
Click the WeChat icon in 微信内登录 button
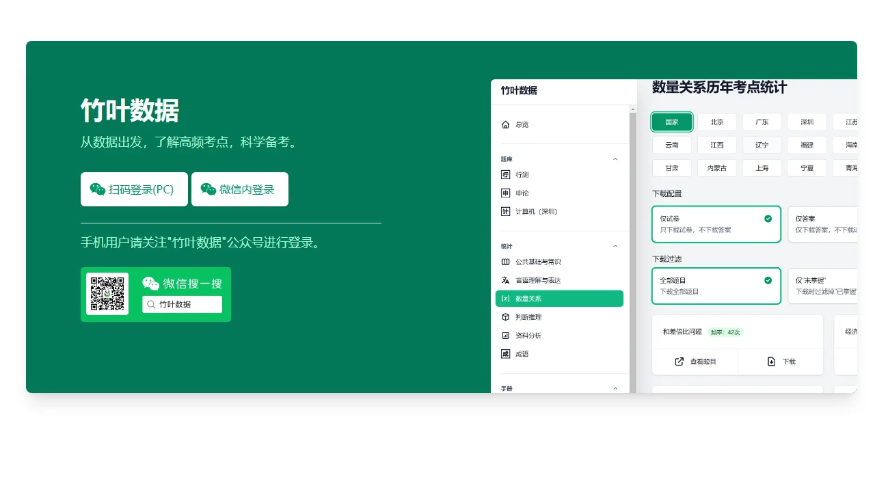pyautogui.click(x=208, y=189)
